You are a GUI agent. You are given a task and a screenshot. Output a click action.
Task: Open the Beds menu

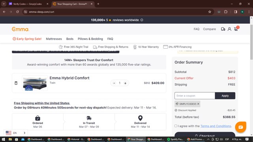[x=70, y=39]
